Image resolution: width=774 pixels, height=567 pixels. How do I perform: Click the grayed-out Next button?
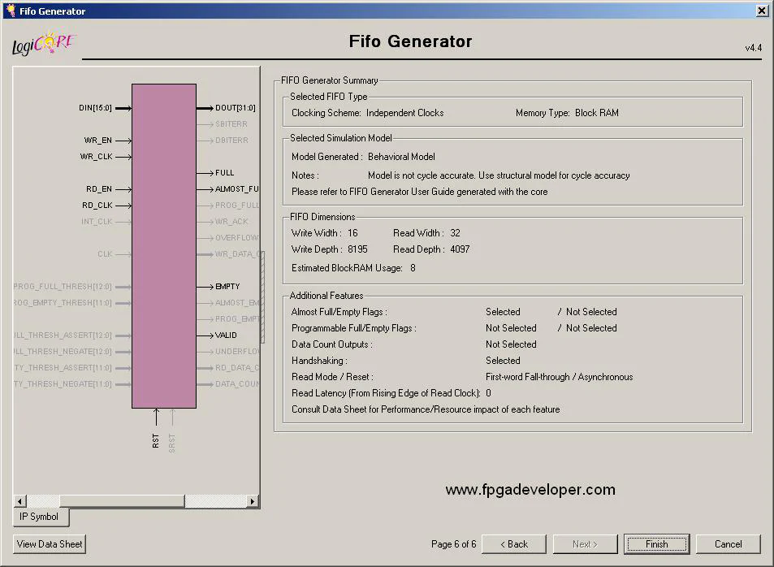pos(585,544)
